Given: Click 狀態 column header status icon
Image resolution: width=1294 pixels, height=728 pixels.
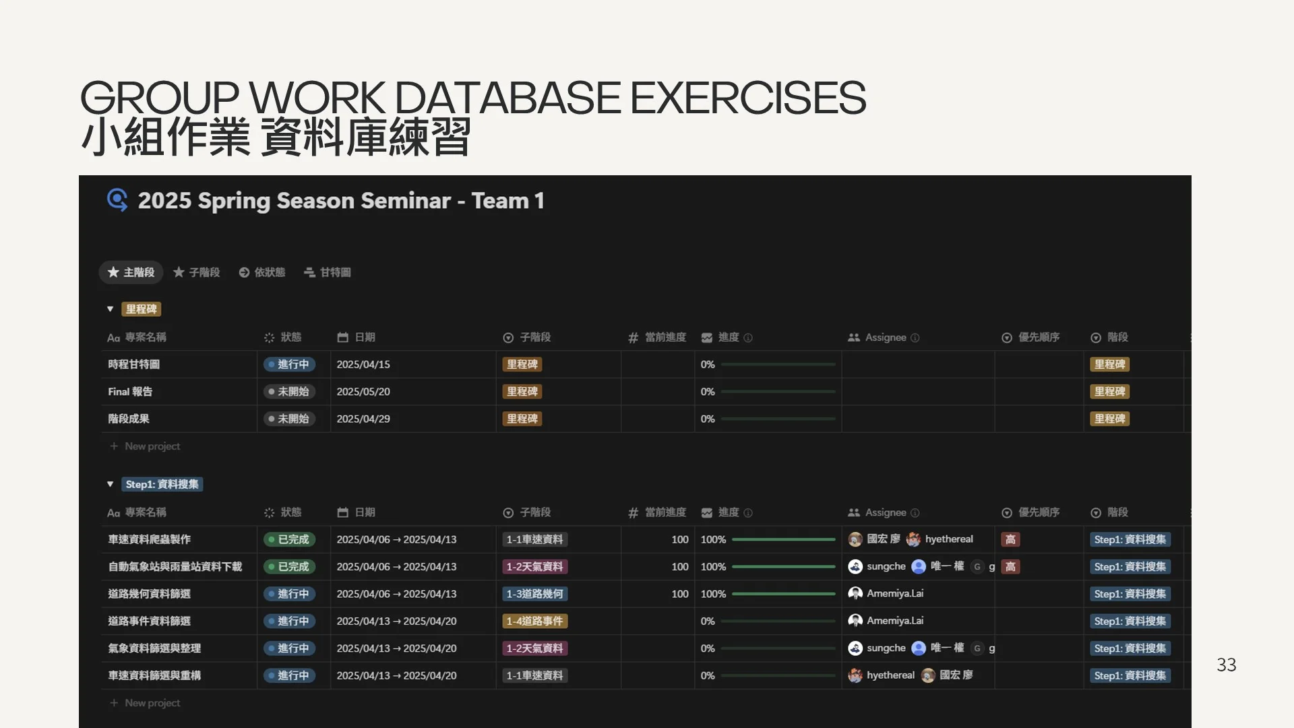Looking at the screenshot, I should pos(269,338).
